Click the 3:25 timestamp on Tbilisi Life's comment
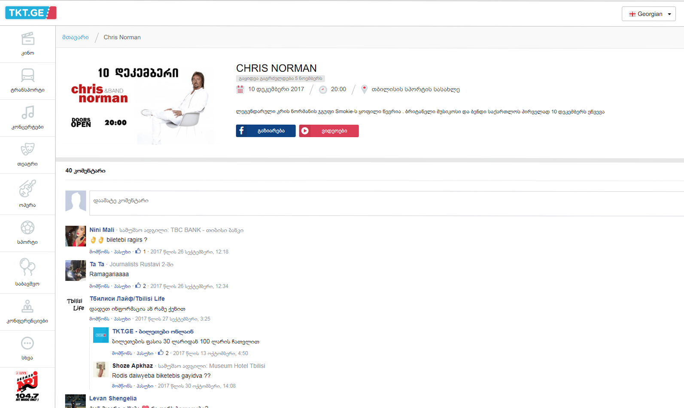 click(x=173, y=319)
